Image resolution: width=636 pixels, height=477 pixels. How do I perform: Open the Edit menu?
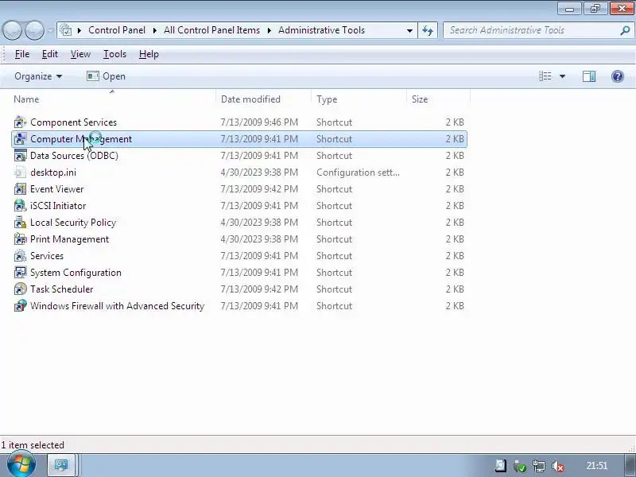50,54
